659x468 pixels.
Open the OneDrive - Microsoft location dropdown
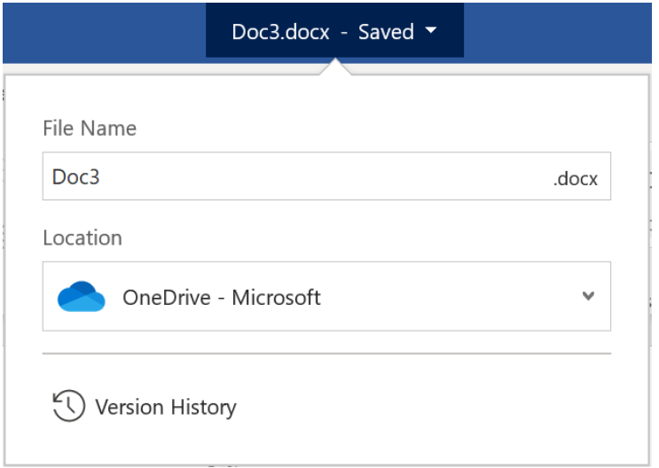[x=326, y=297]
